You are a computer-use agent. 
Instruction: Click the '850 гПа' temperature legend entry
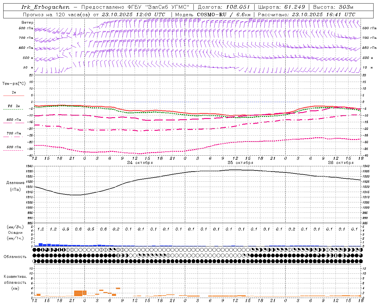click(14, 120)
